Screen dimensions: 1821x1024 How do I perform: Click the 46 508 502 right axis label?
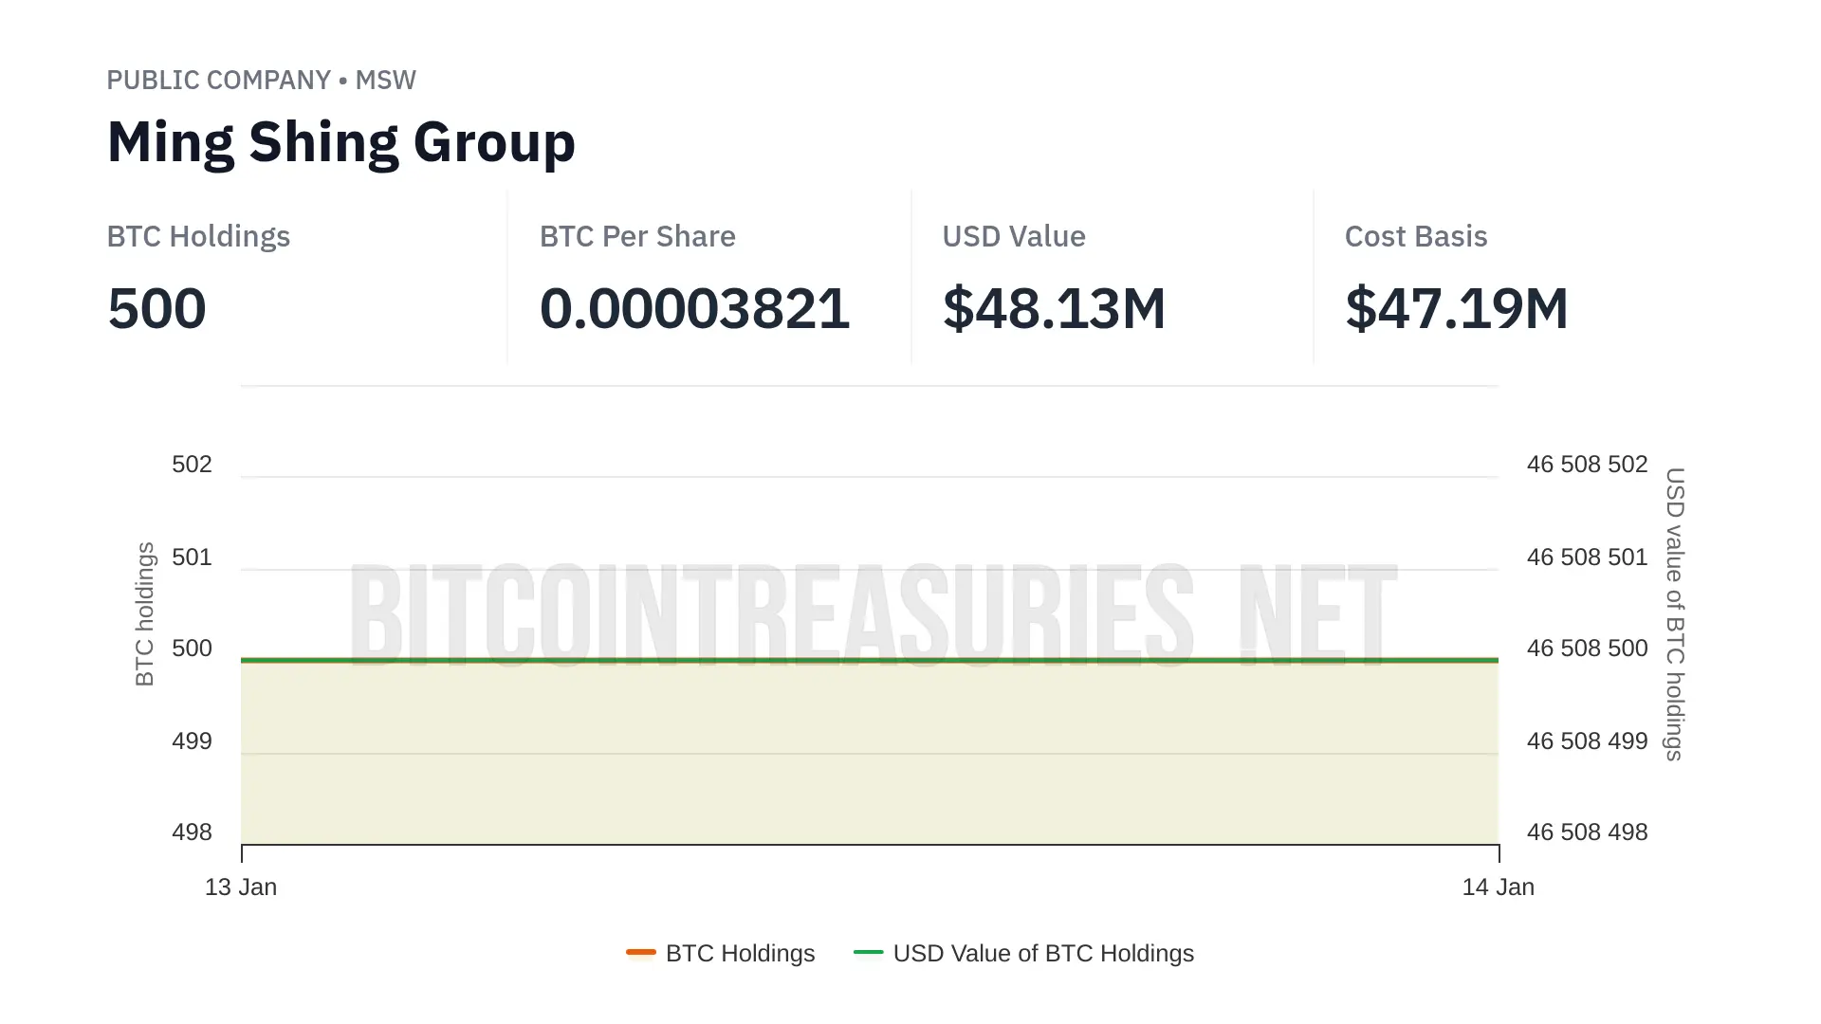[x=1587, y=464]
